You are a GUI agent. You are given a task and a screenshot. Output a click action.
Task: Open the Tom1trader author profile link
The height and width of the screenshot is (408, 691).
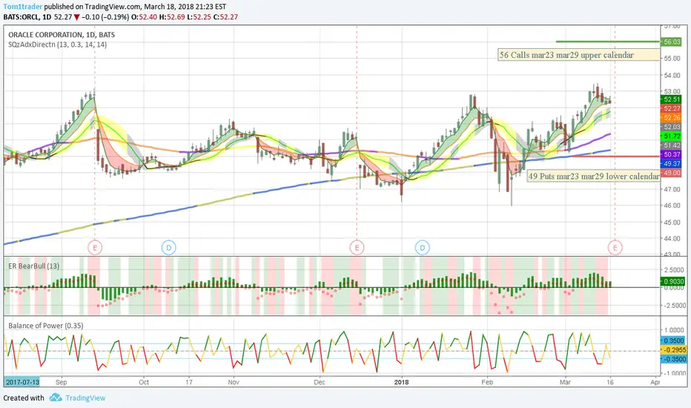pos(23,7)
